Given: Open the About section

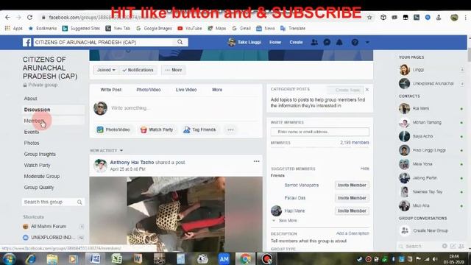Looking at the screenshot, I should click(x=30, y=99).
